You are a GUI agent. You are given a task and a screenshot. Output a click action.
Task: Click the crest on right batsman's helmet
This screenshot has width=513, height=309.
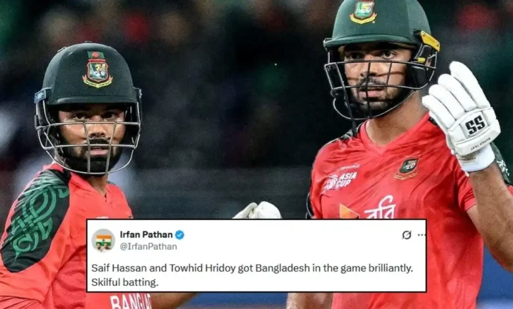(x=363, y=12)
